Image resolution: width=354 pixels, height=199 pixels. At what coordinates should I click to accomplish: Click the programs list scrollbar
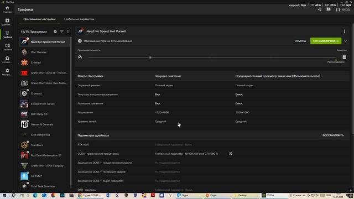click(71, 112)
